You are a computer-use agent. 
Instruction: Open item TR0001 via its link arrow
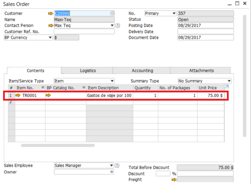18,95
